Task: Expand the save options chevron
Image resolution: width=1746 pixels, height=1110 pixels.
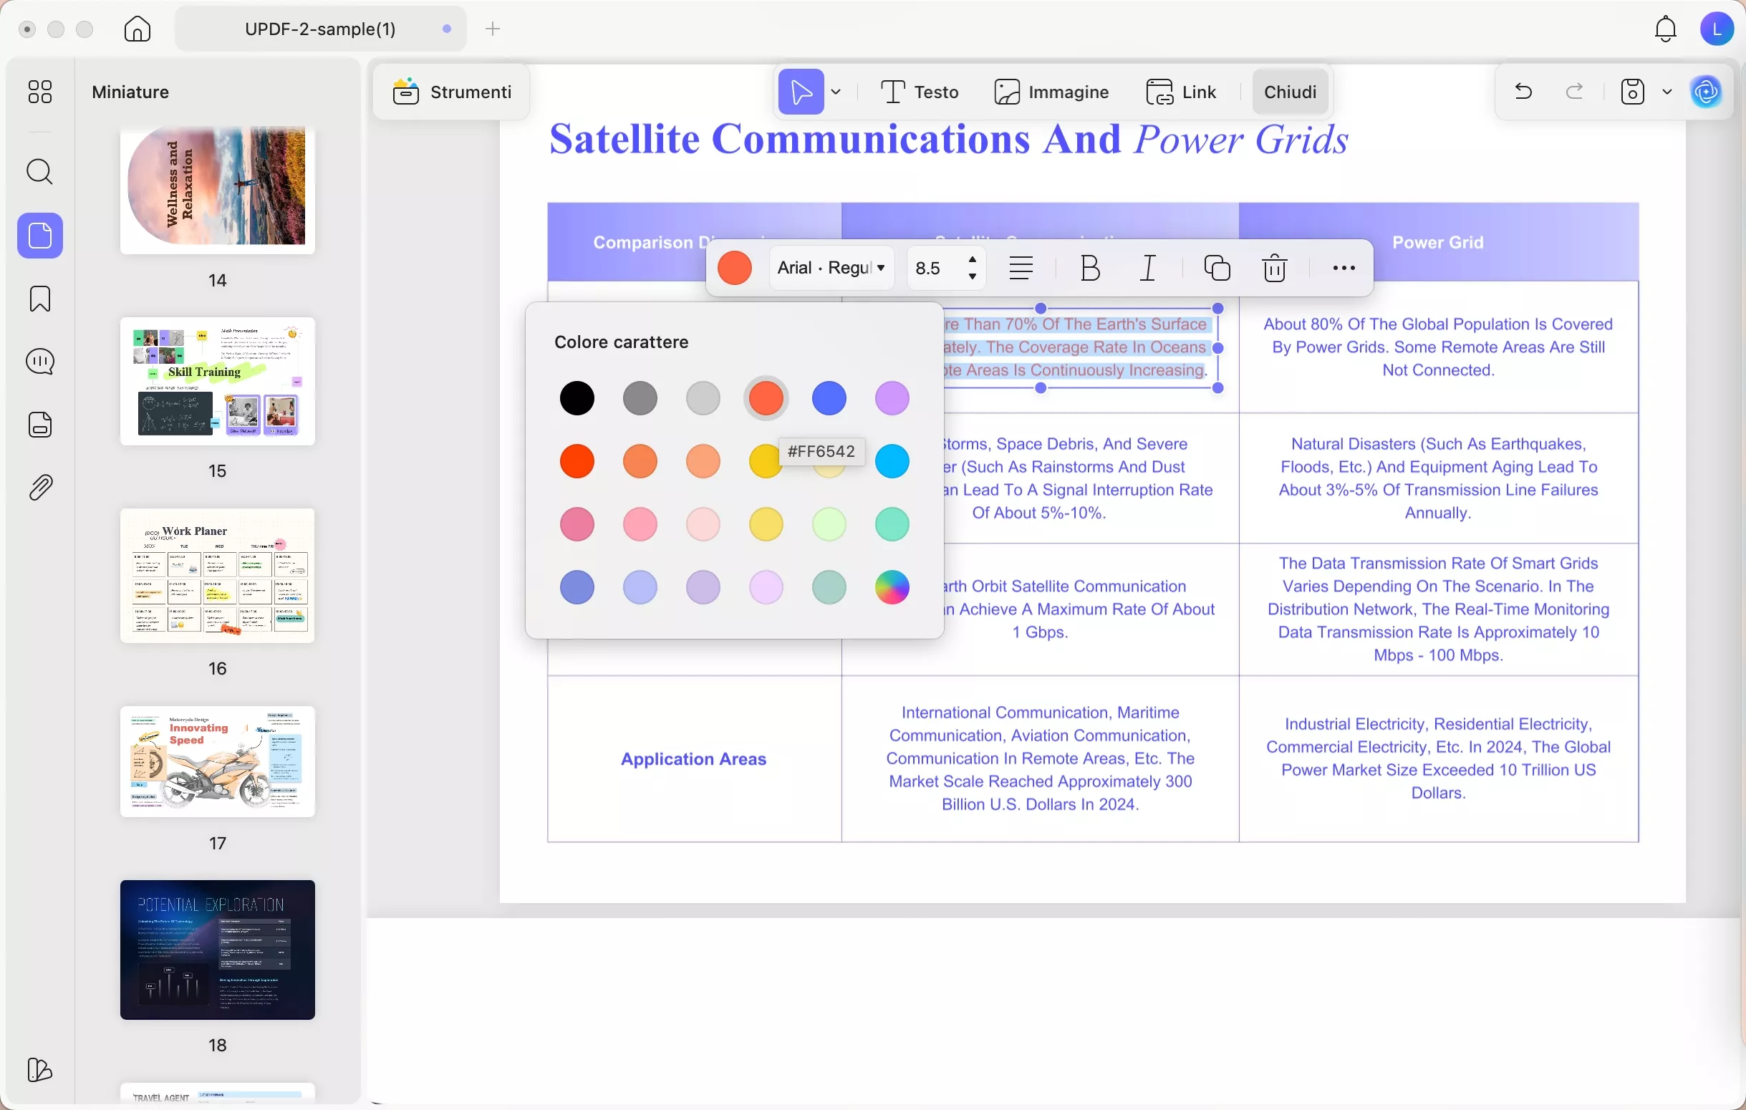Action: tap(1667, 92)
